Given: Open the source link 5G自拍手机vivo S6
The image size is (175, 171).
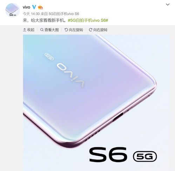Looking at the screenshot, I should 64,14.
